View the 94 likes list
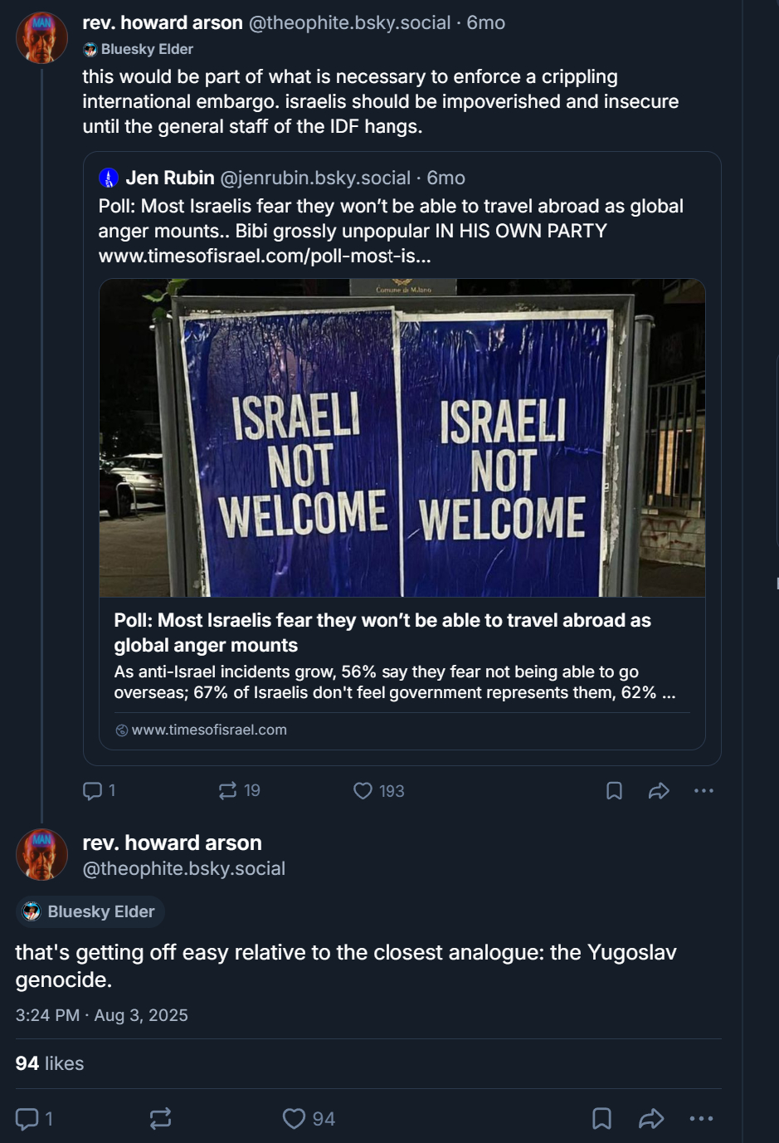Viewport: 779px width, 1143px height. (x=50, y=1063)
